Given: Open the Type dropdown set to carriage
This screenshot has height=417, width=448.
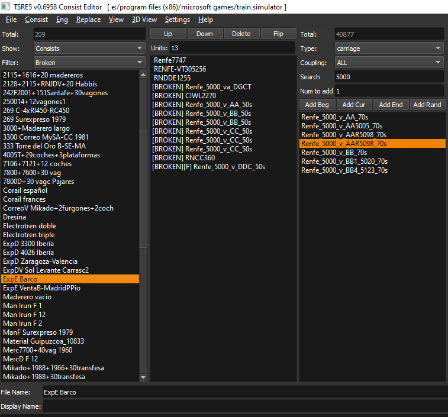Looking at the screenshot, I should (388, 49).
